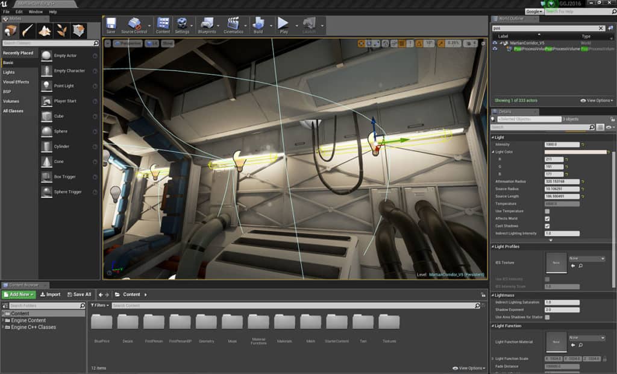The height and width of the screenshot is (374, 617).
Task: Click the Import button
Action: tap(51, 294)
